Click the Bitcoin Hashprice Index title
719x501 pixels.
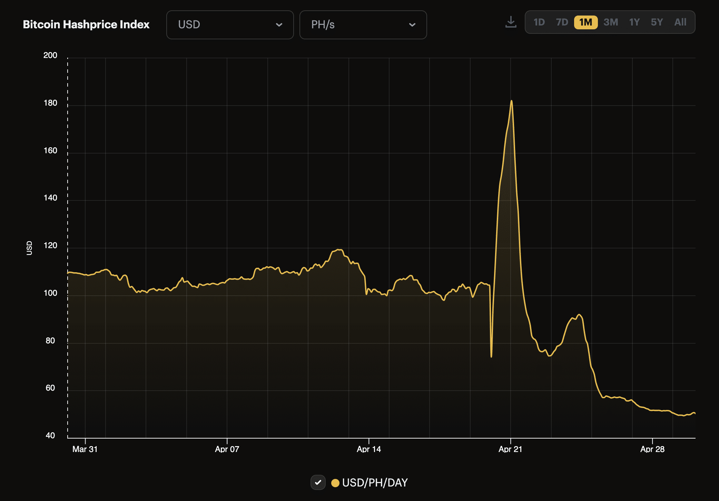(x=86, y=24)
